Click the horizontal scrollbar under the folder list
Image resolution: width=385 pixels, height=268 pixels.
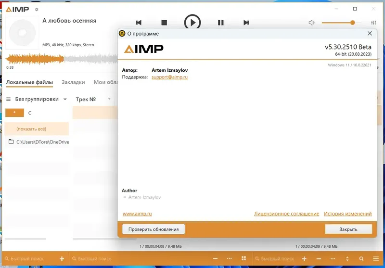(x=26, y=239)
